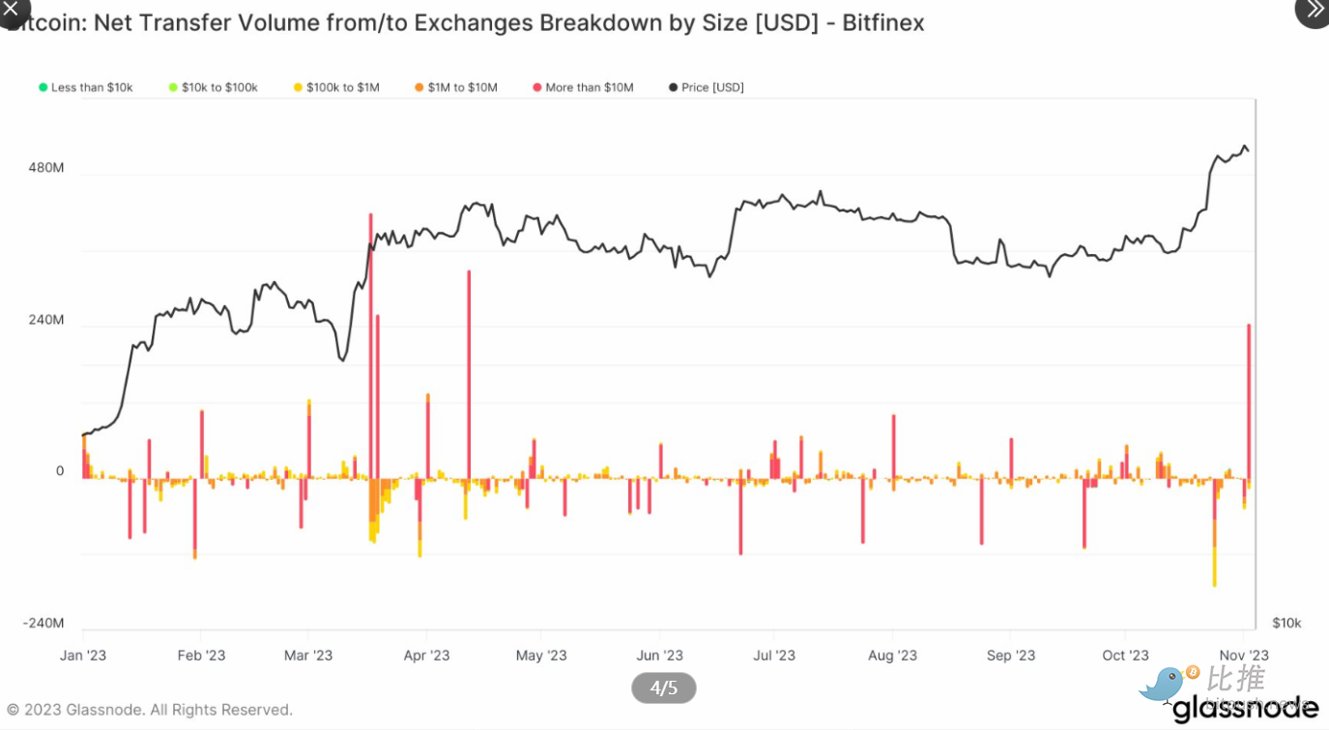Image resolution: width=1329 pixels, height=730 pixels.
Task: Click the orange Bitcoin coin watermark icon
Action: [x=1193, y=672]
